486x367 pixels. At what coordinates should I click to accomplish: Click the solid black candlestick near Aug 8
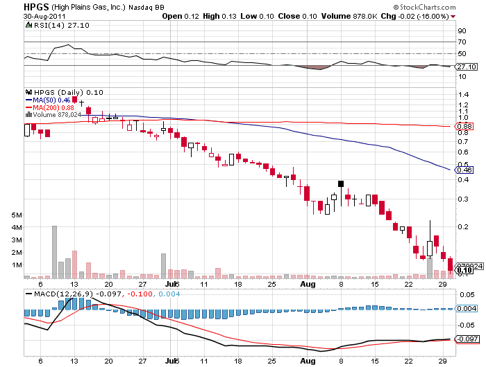click(x=341, y=184)
